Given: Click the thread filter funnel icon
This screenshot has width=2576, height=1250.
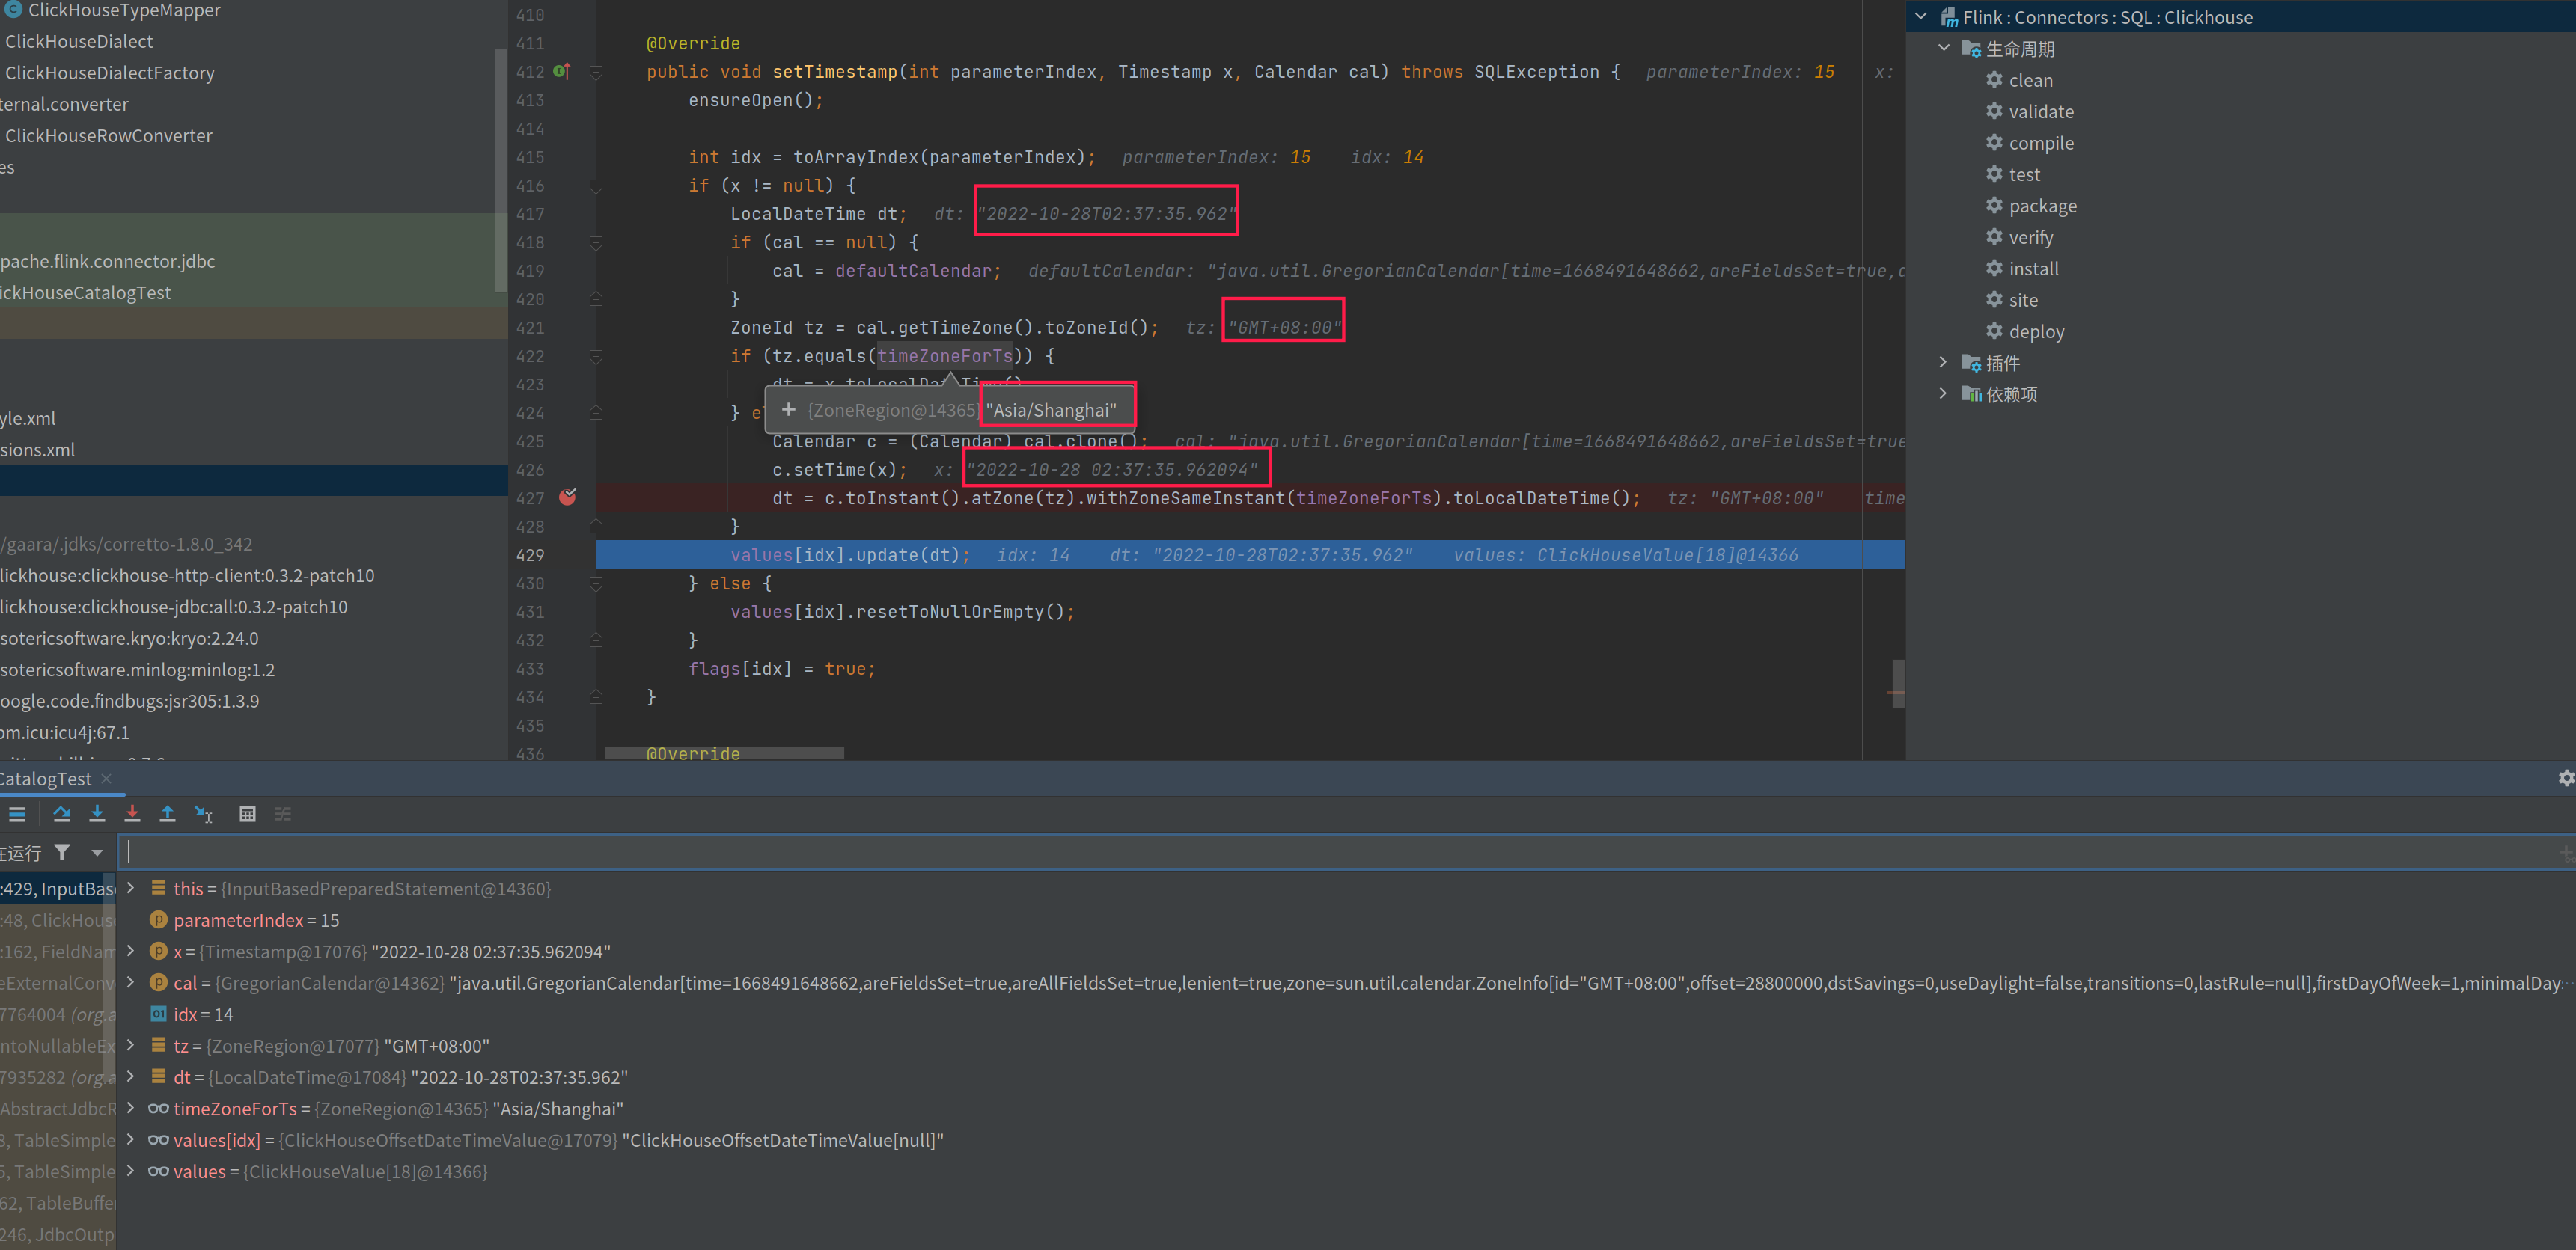Looking at the screenshot, I should [x=63, y=852].
